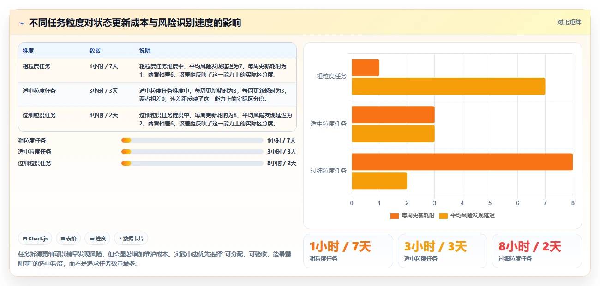Click the 粗粒度任务 progress bar

click(x=192, y=140)
